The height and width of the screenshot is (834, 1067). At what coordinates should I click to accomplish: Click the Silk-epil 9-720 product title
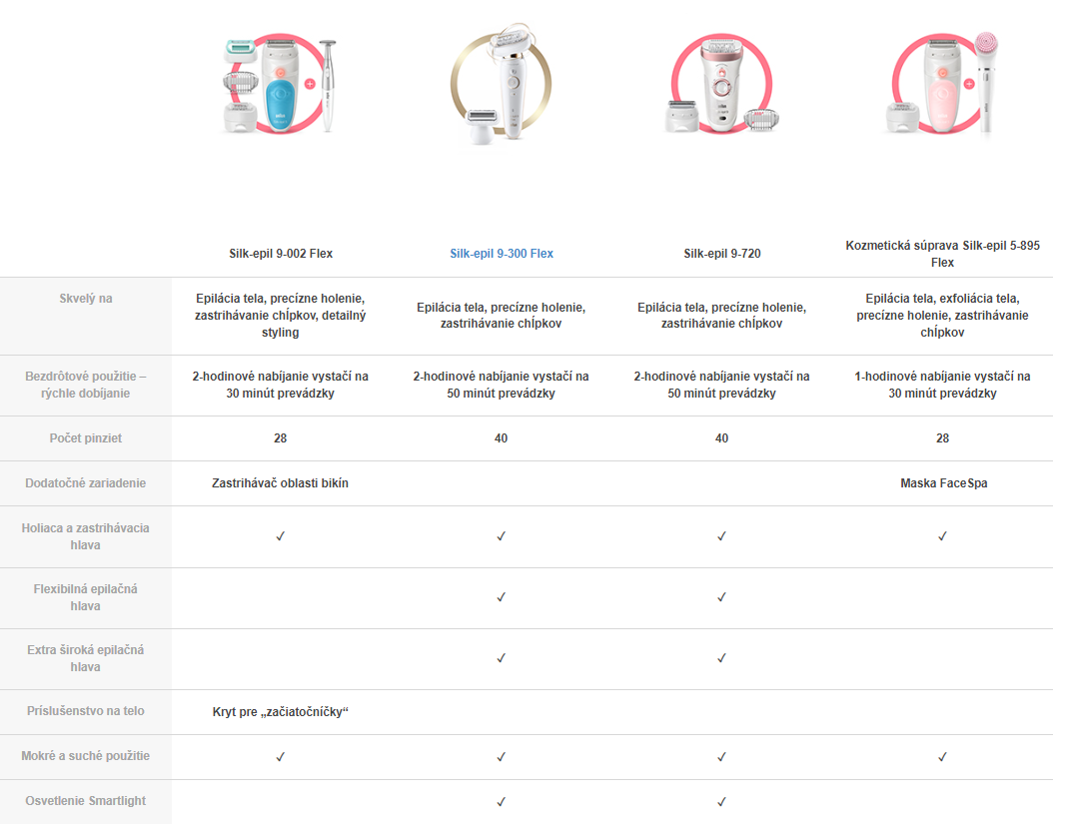[x=721, y=254]
